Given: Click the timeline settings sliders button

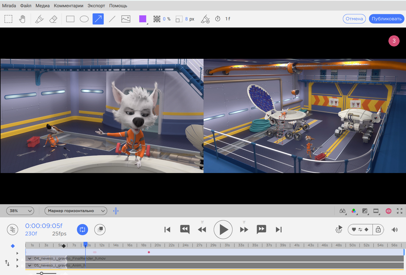Looking at the screenshot, I should pos(13,230).
